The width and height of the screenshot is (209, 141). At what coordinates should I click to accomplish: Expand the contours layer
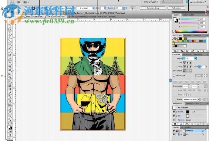click(x=181, y=131)
